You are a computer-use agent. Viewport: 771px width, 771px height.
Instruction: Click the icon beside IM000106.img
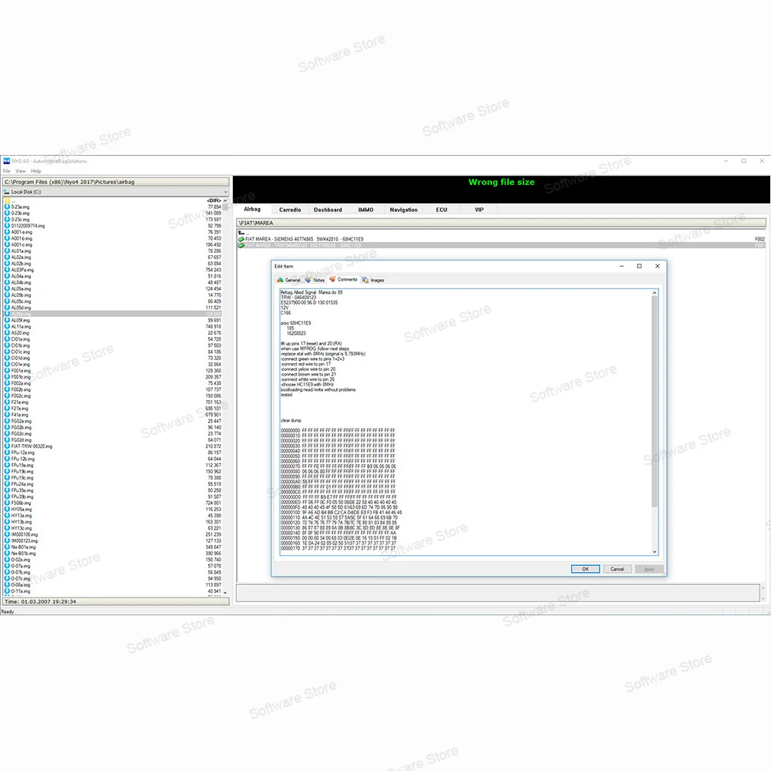tap(7, 534)
